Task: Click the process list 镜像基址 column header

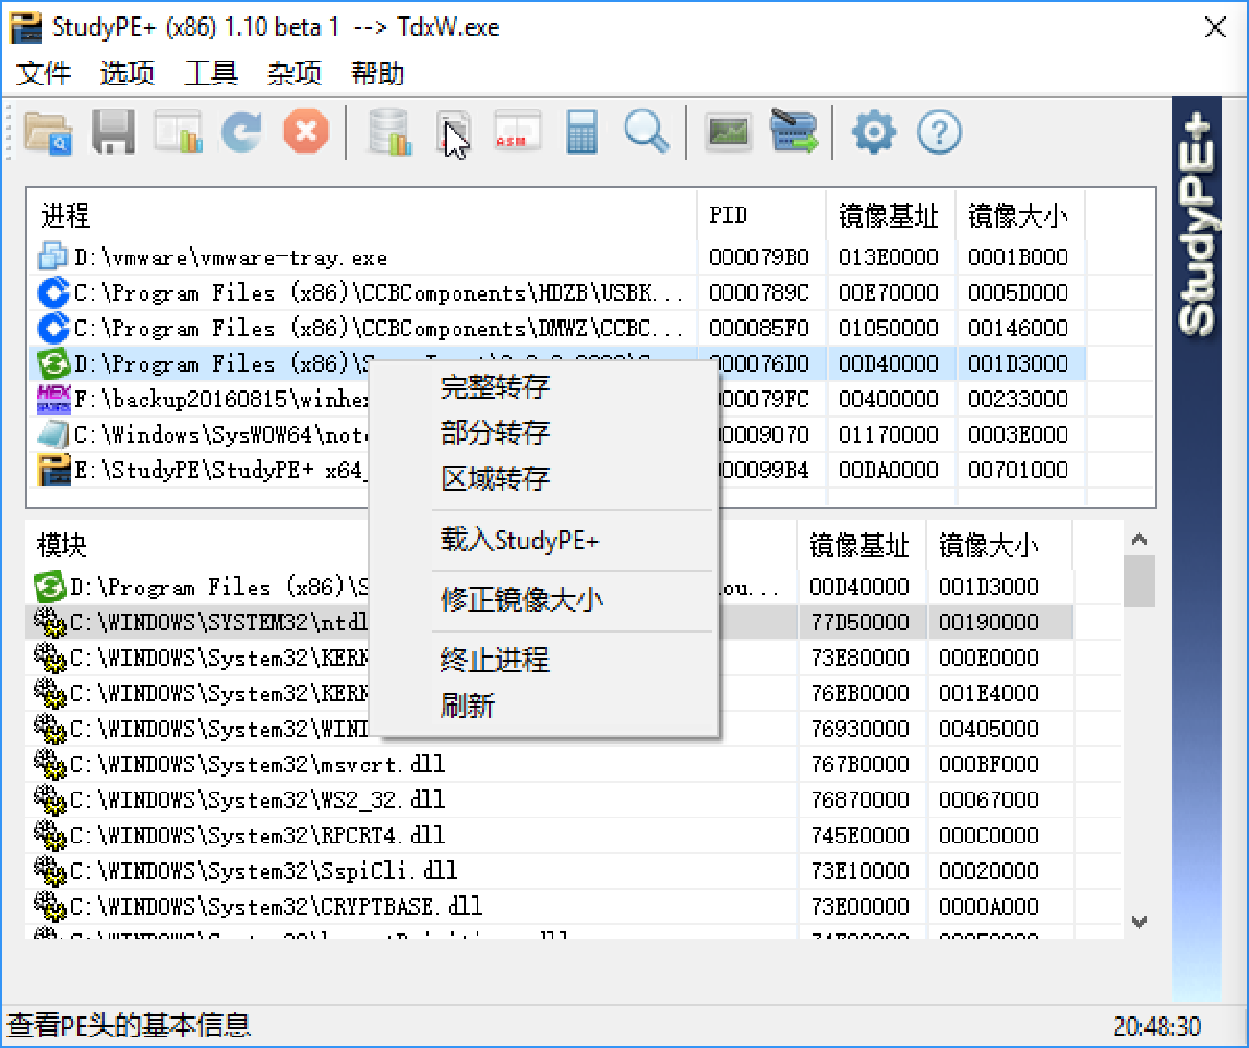Action: coord(891,215)
